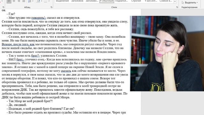
Task: Align paragraph text to the right
Action: pos(19,1)
